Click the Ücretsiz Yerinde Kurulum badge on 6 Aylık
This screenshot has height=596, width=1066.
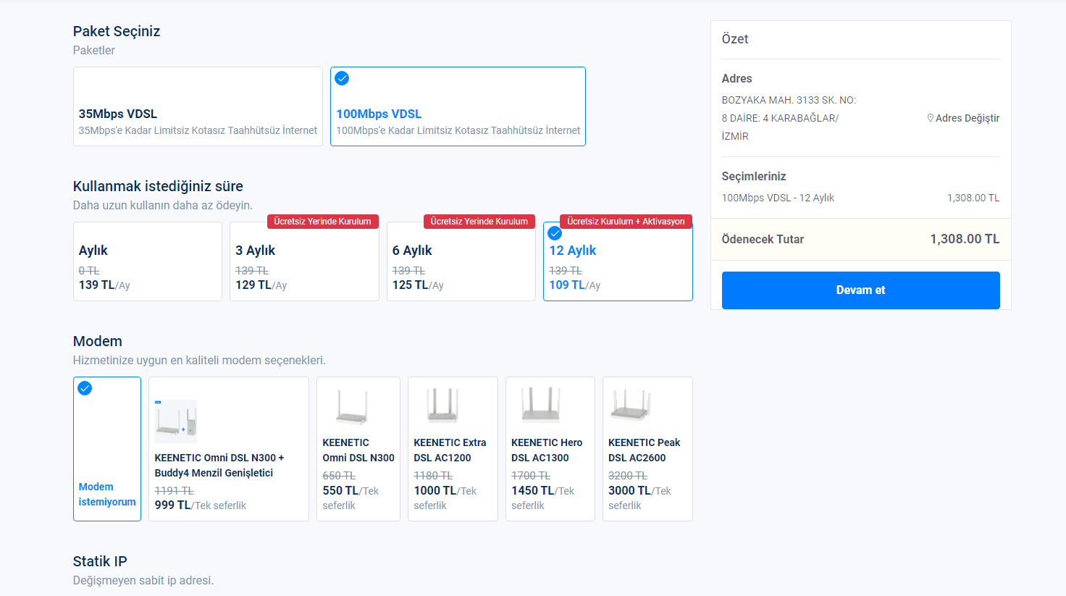coord(479,222)
